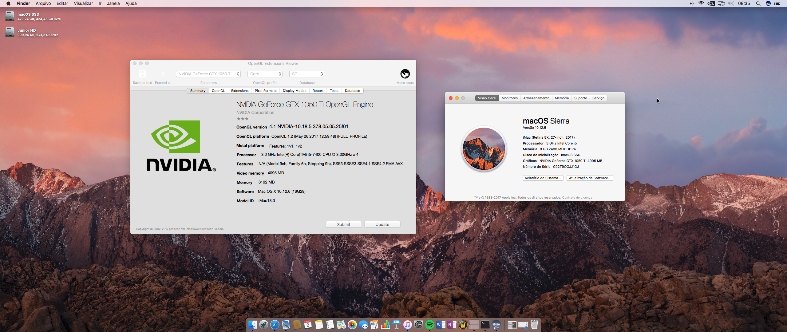
Task: Open the Renderers dropdown NVIDIA GeForce GTX 1050 Ti
Action: pos(208,74)
